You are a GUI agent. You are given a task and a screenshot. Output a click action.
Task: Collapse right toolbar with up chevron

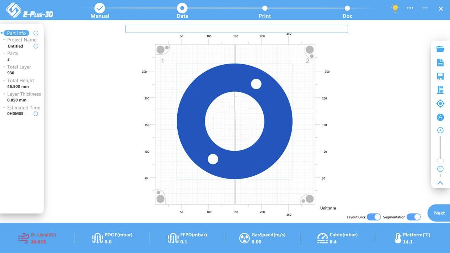pyautogui.click(x=440, y=183)
